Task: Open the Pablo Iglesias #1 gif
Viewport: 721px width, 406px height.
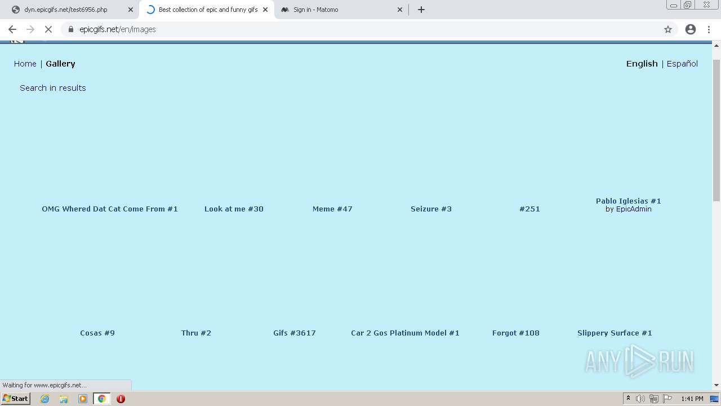Action: coord(629,201)
